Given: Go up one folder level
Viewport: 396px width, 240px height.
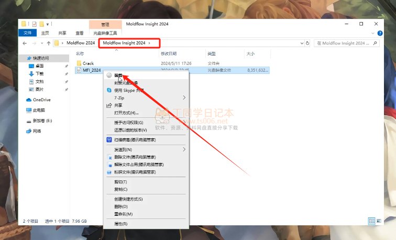Looking at the screenshot, I should coord(49,43).
